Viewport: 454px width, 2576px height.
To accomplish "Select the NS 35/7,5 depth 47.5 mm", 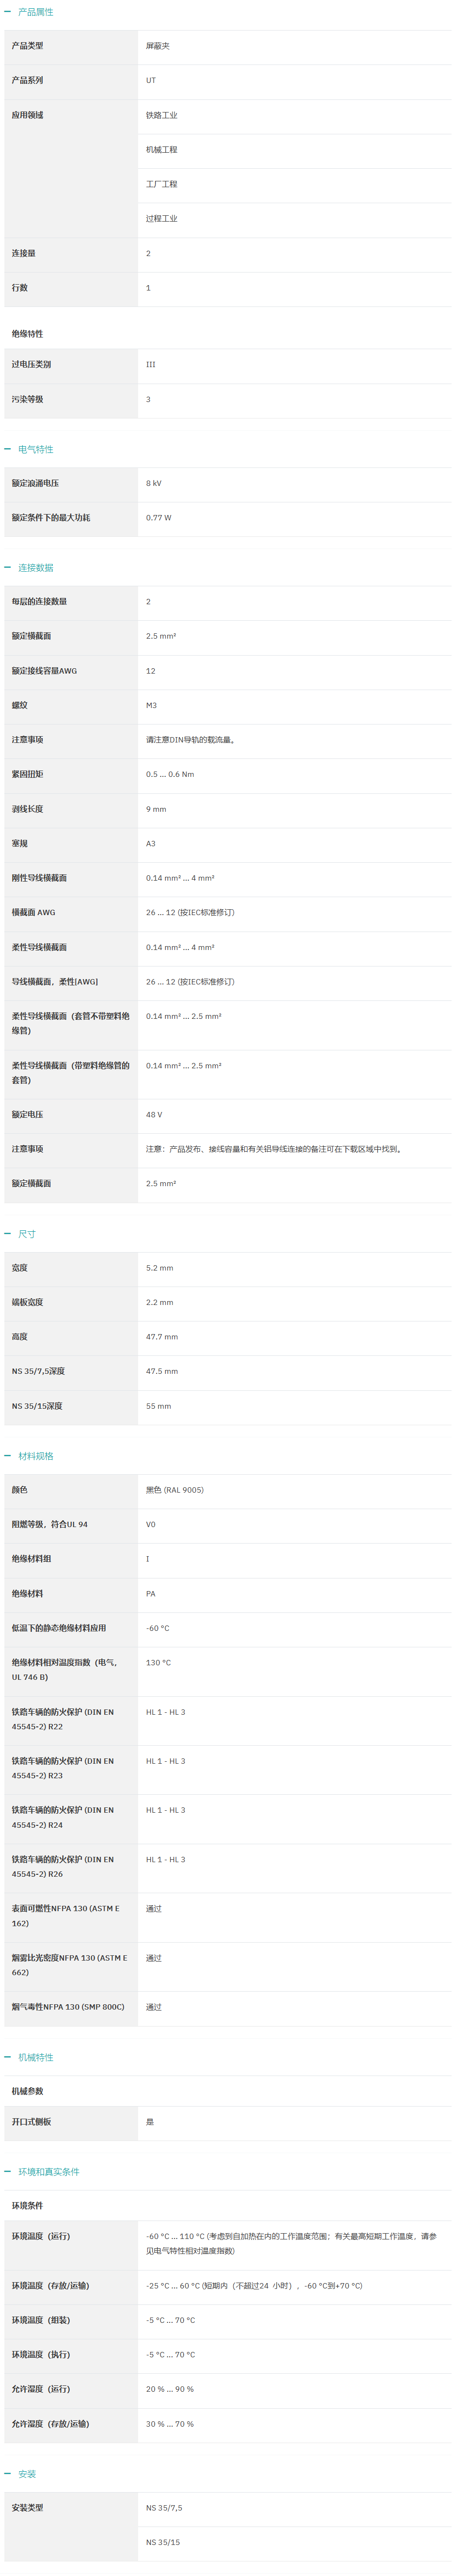I will [162, 1371].
